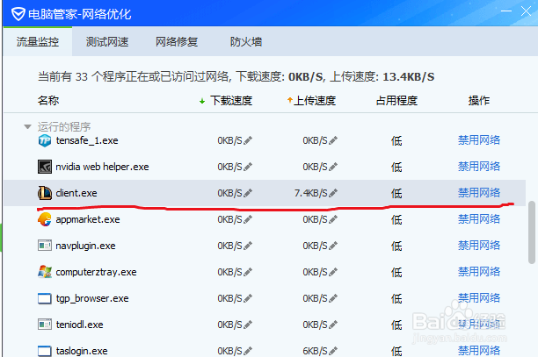
Task: Edit upload speed limit for tgp_browser.exe
Action: coord(333,298)
